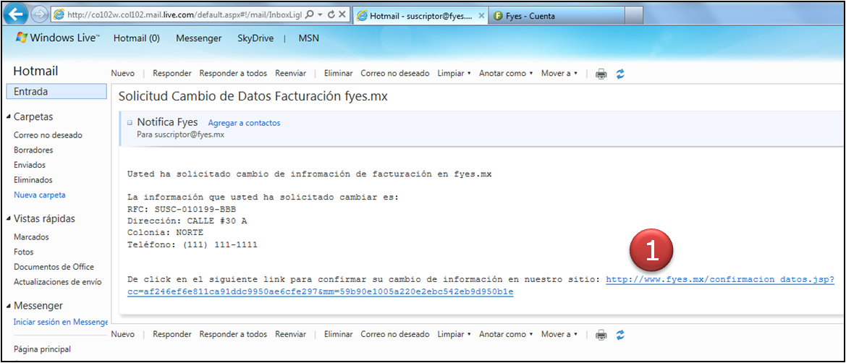Click Responder in the top toolbar
Image resolution: width=846 pixels, height=363 pixels.
(x=172, y=73)
